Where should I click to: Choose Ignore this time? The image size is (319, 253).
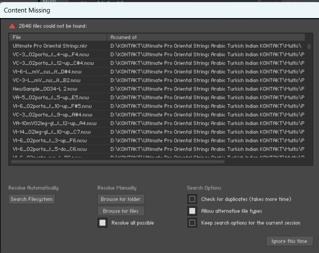[289, 241]
